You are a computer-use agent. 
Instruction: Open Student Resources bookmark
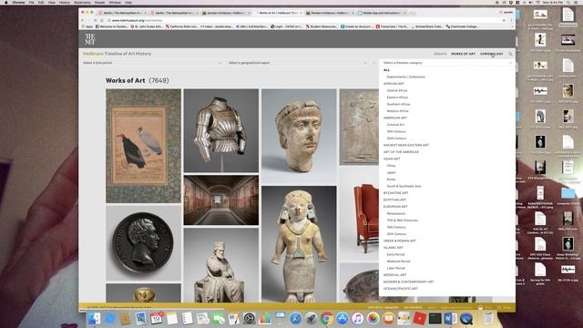321,26
